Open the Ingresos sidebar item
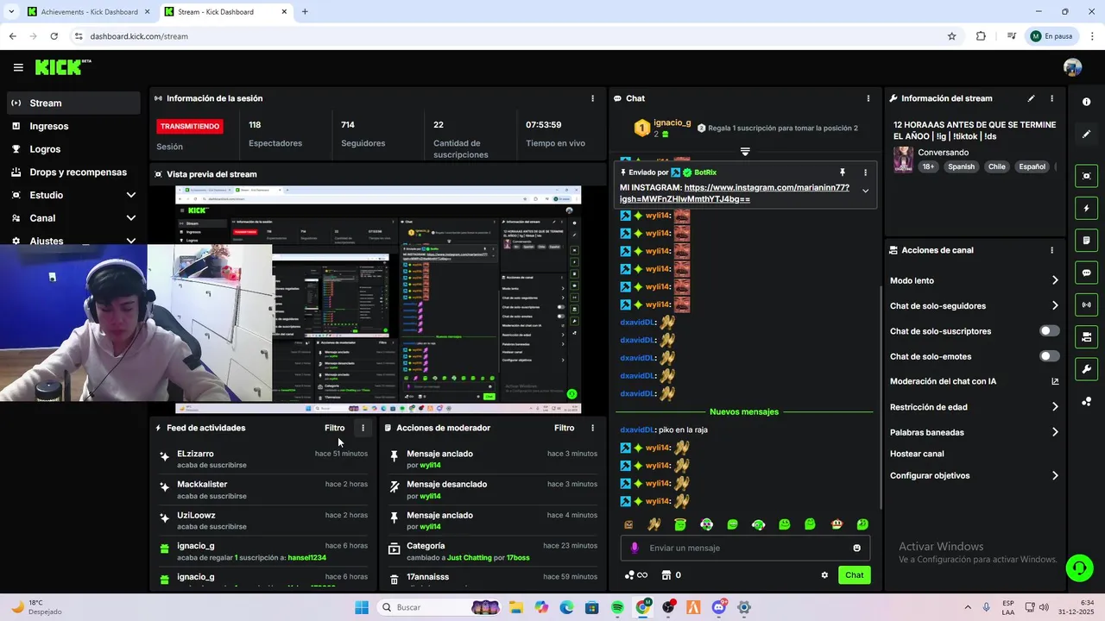 pyautogui.click(x=73, y=126)
